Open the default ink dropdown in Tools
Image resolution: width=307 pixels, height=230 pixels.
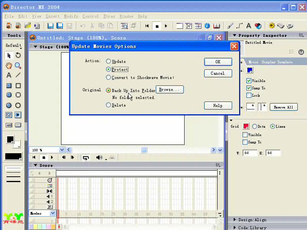point(13,46)
